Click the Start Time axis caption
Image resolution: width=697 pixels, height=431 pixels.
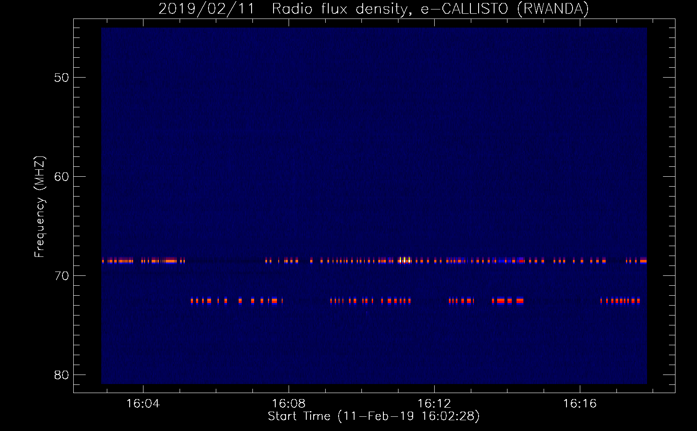click(x=373, y=416)
